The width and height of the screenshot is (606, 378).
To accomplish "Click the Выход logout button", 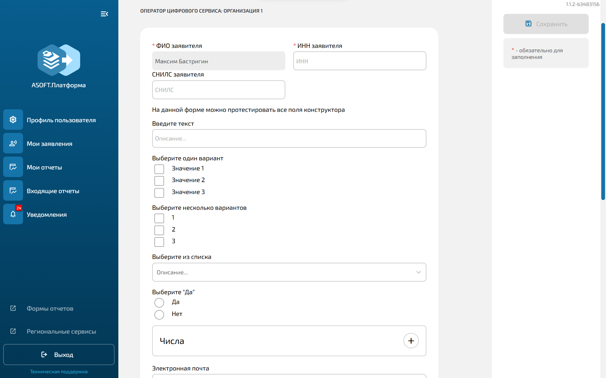I will point(59,355).
